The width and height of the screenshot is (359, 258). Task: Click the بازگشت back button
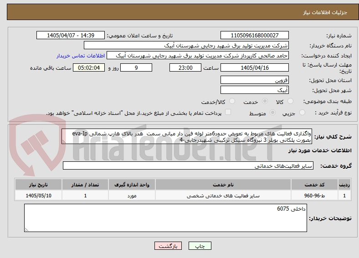pos(168,246)
